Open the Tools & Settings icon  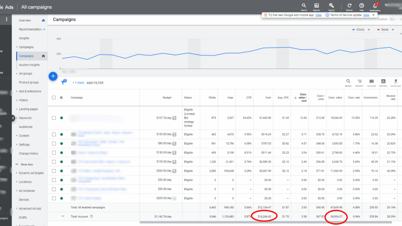point(332,6)
